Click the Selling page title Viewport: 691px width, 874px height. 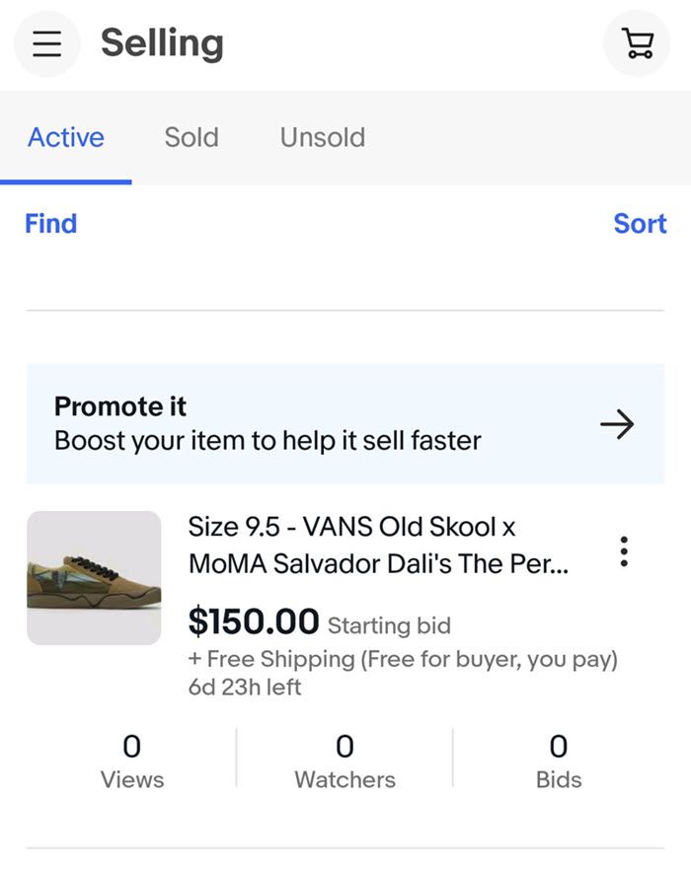162,42
